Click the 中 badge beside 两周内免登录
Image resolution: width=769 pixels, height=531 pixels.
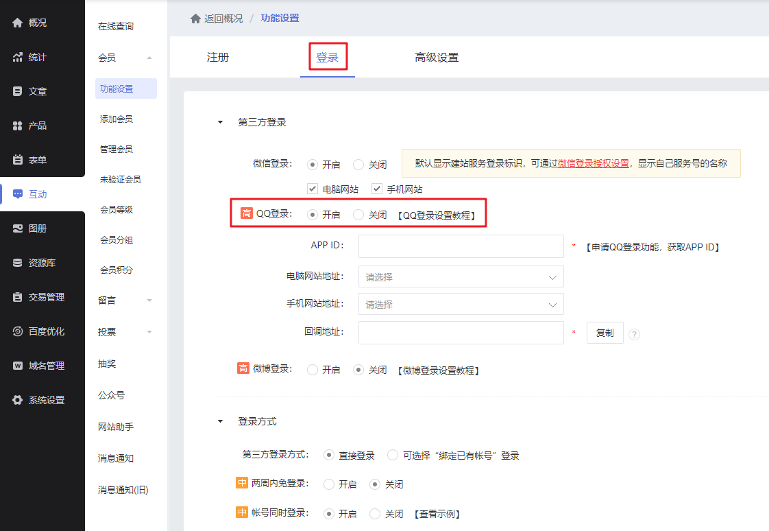242,483
